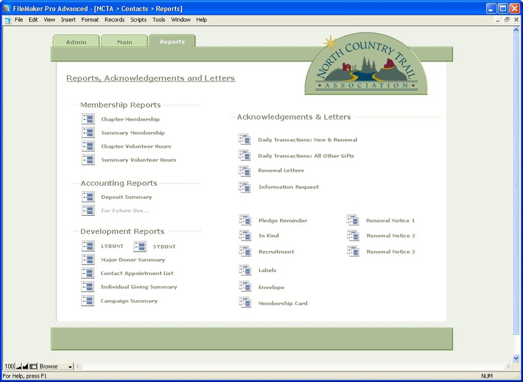This screenshot has height=382, width=523.
Task: Open the Help menu
Action: [201, 20]
